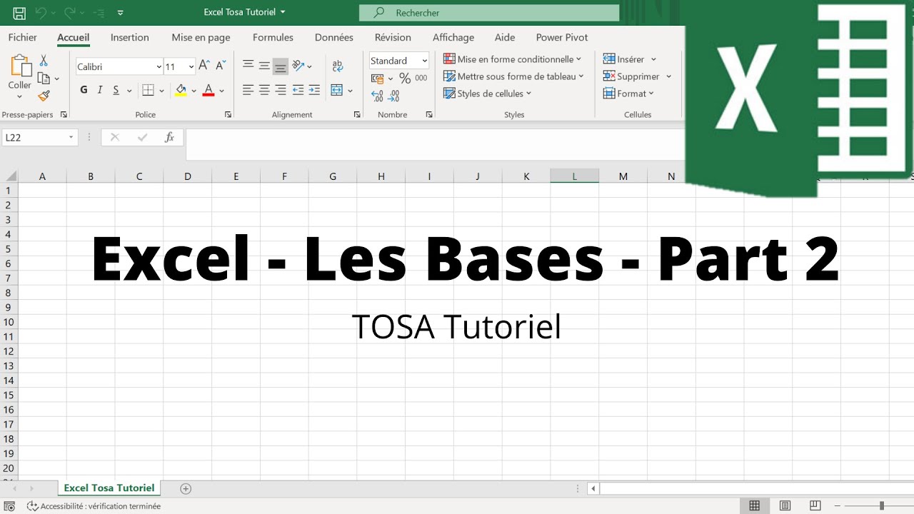Switch to the Insertion tab
The width and height of the screenshot is (914, 514).
(x=130, y=37)
